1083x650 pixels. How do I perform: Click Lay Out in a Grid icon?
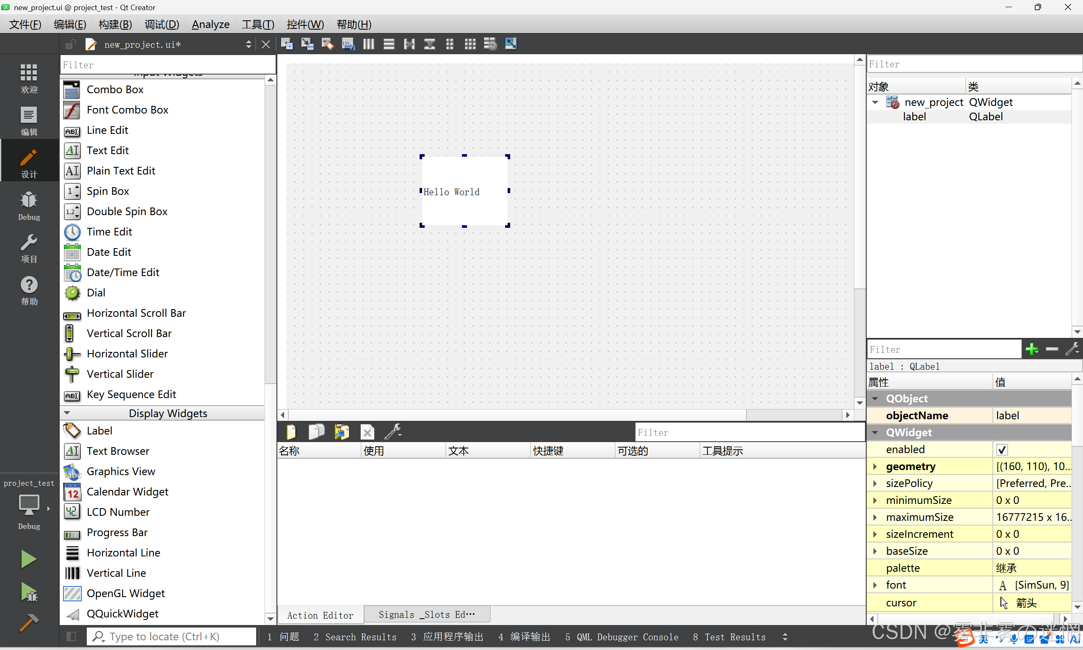tap(470, 44)
